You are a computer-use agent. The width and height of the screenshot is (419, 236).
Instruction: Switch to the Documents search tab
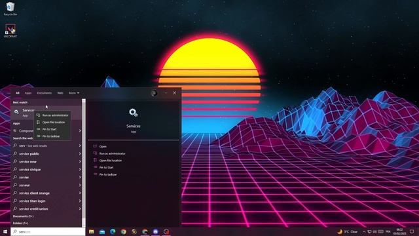pyautogui.click(x=44, y=93)
